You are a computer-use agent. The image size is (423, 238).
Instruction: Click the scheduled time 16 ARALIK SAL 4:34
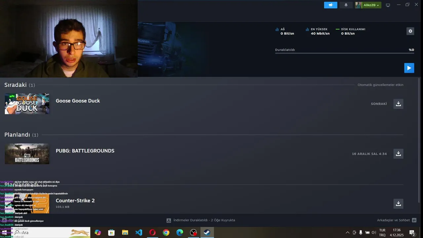coord(369,154)
